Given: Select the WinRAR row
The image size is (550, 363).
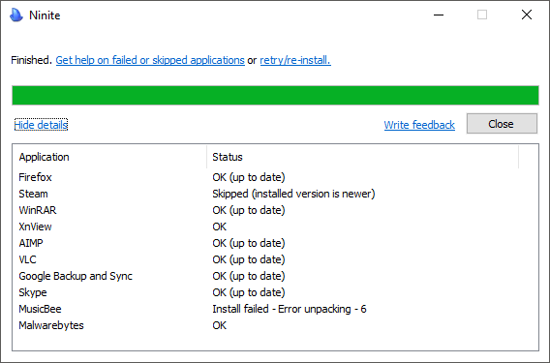Looking at the screenshot, I should tap(275, 210).
